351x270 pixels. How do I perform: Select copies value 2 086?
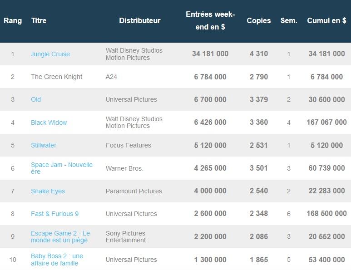[x=259, y=237]
